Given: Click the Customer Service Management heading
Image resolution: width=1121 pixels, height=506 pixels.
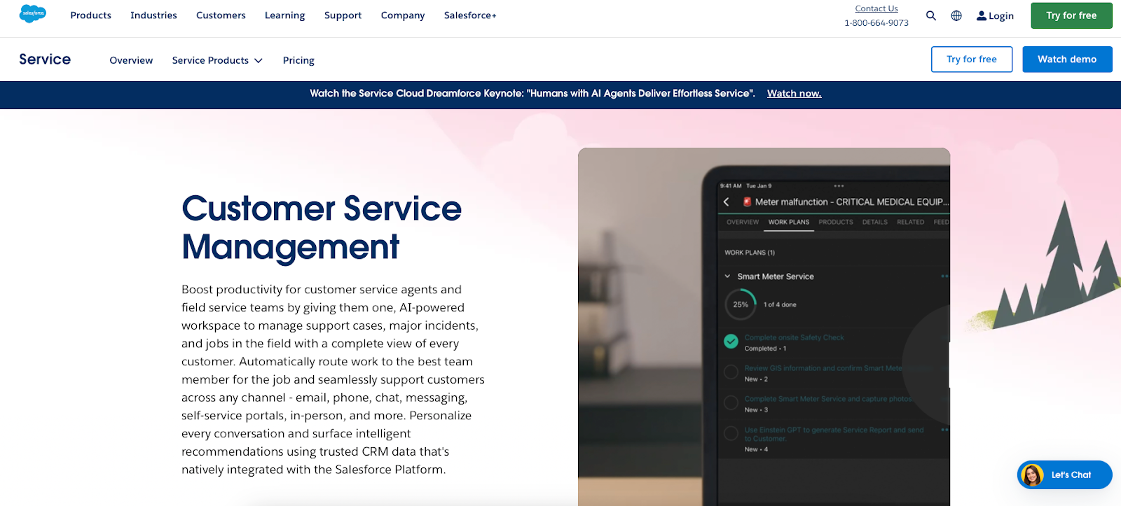Looking at the screenshot, I should (322, 227).
